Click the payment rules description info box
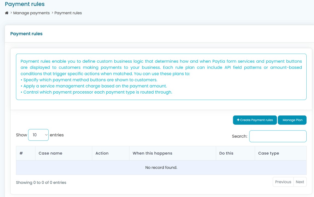The image size is (314, 197). pyautogui.click(x=161, y=77)
